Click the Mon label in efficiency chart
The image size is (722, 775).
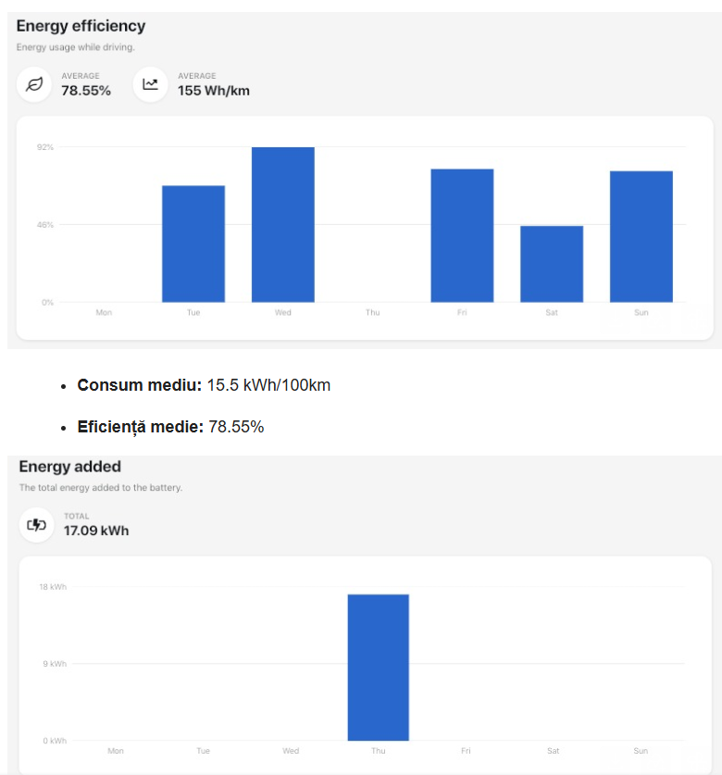tap(104, 312)
